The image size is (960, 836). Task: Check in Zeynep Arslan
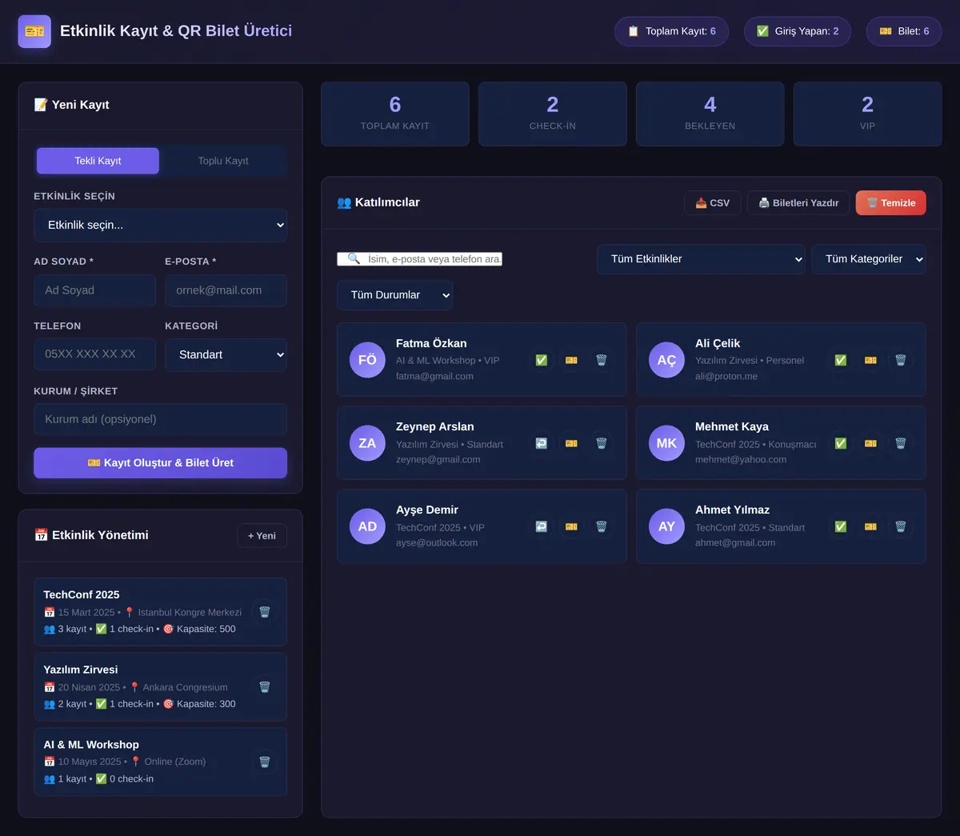[542, 443]
